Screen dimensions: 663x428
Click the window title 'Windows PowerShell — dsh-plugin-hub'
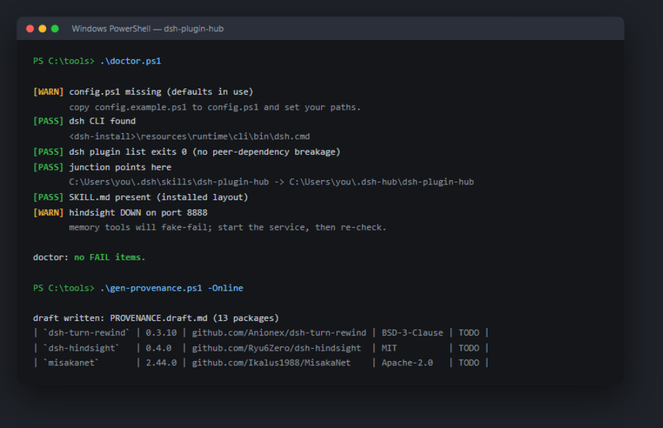(x=148, y=29)
